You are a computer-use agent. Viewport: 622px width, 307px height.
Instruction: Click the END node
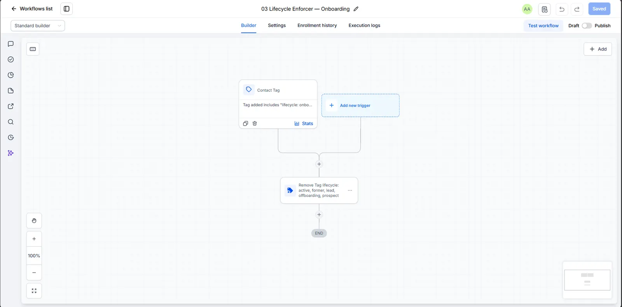point(319,233)
